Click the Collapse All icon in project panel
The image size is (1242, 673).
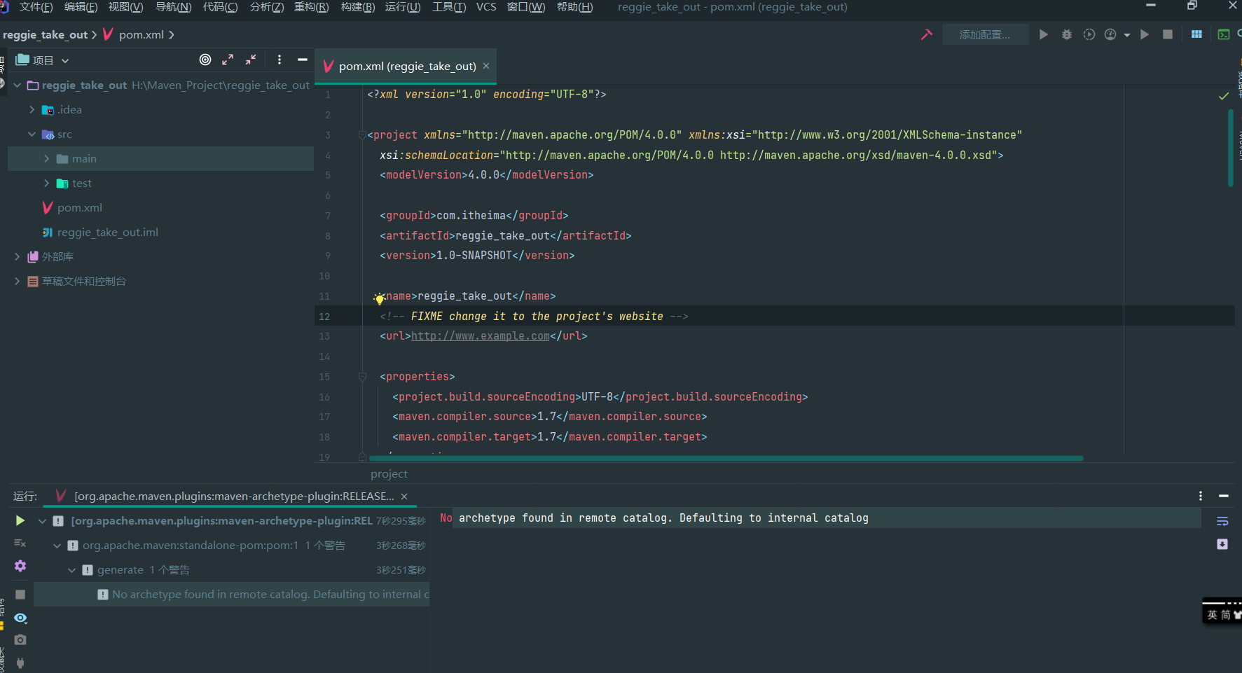(x=251, y=60)
